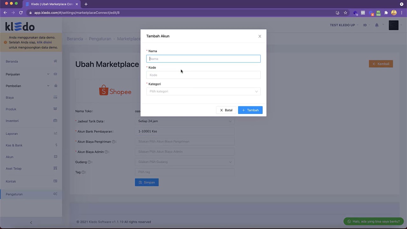Expand the Penjualan sidebar menu

point(31,74)
